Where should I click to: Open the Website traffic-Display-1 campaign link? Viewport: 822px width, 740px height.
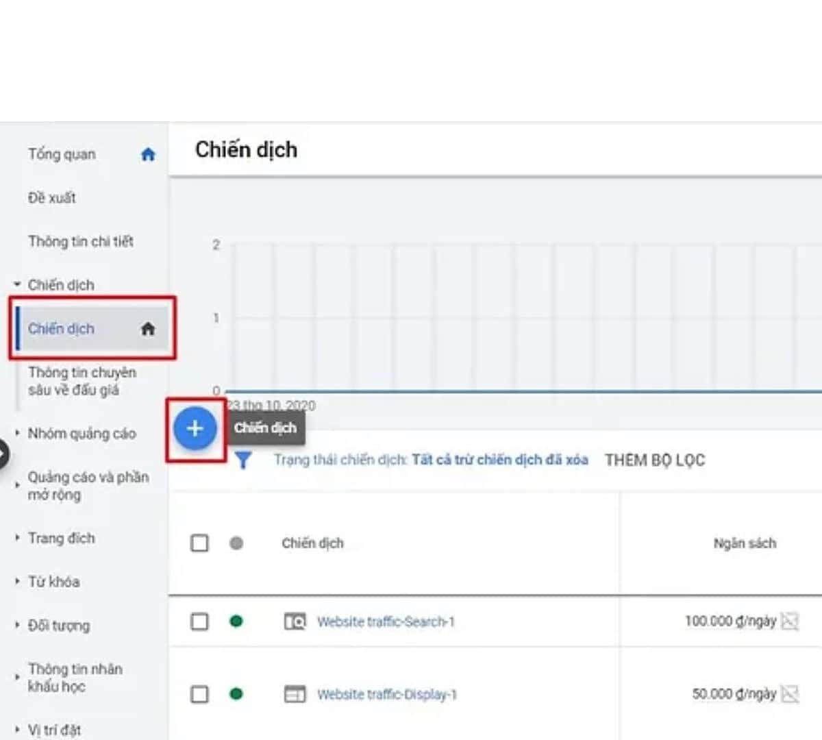pos(386,695)
